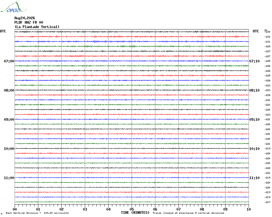Viewport: 272px width, 217px height.
Task: Click the DC offset value -228
Action: [267, 47]
